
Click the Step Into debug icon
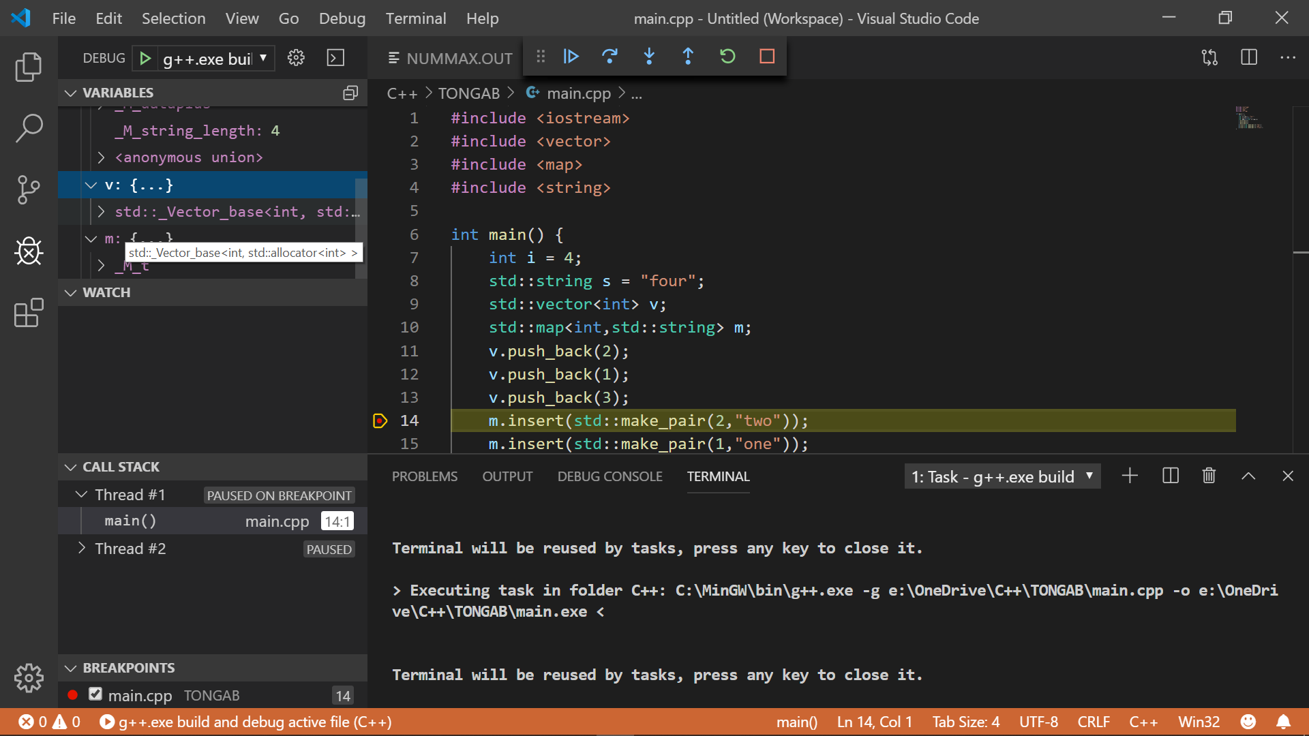pos(649,57)
